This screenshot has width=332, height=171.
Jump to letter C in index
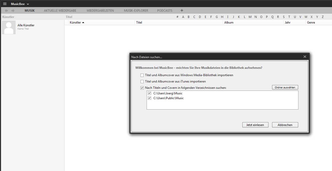[x=194, y=17]
